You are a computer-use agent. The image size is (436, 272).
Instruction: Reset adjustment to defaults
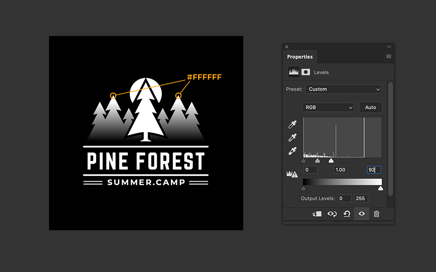pos(347,214)
